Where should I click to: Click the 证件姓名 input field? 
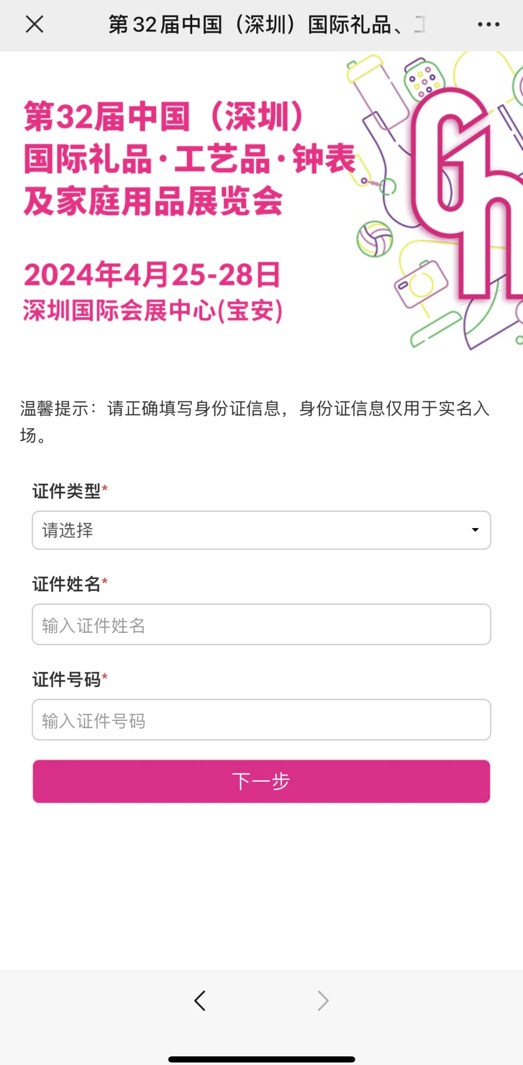261,625
